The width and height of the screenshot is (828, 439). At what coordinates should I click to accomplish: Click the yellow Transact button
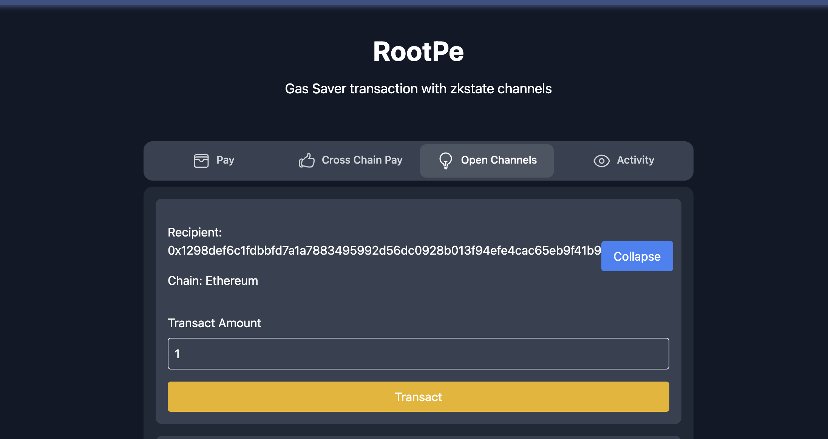[x=419, y=397]
